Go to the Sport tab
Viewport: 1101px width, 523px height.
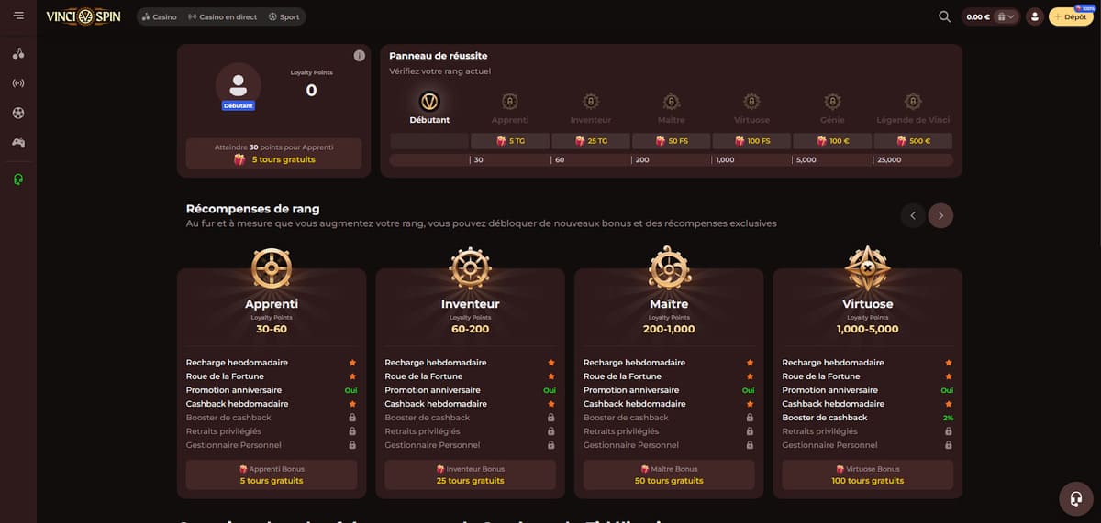coord(284,16)
